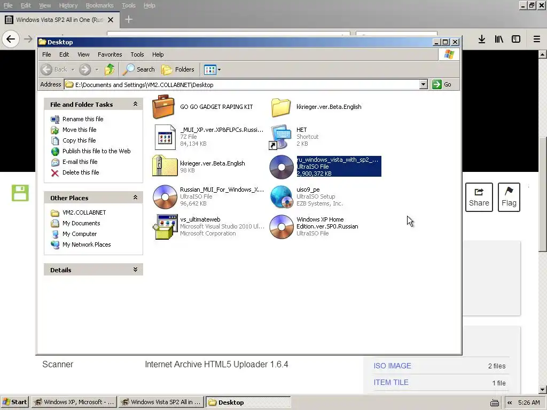
Task: Switch to Windows XP, Microsoft taskbar item
Action: pyautogui.click(x=74, y=402)
